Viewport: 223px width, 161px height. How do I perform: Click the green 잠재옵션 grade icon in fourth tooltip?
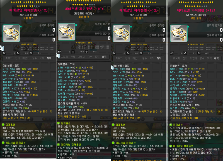tap(171, 125)
